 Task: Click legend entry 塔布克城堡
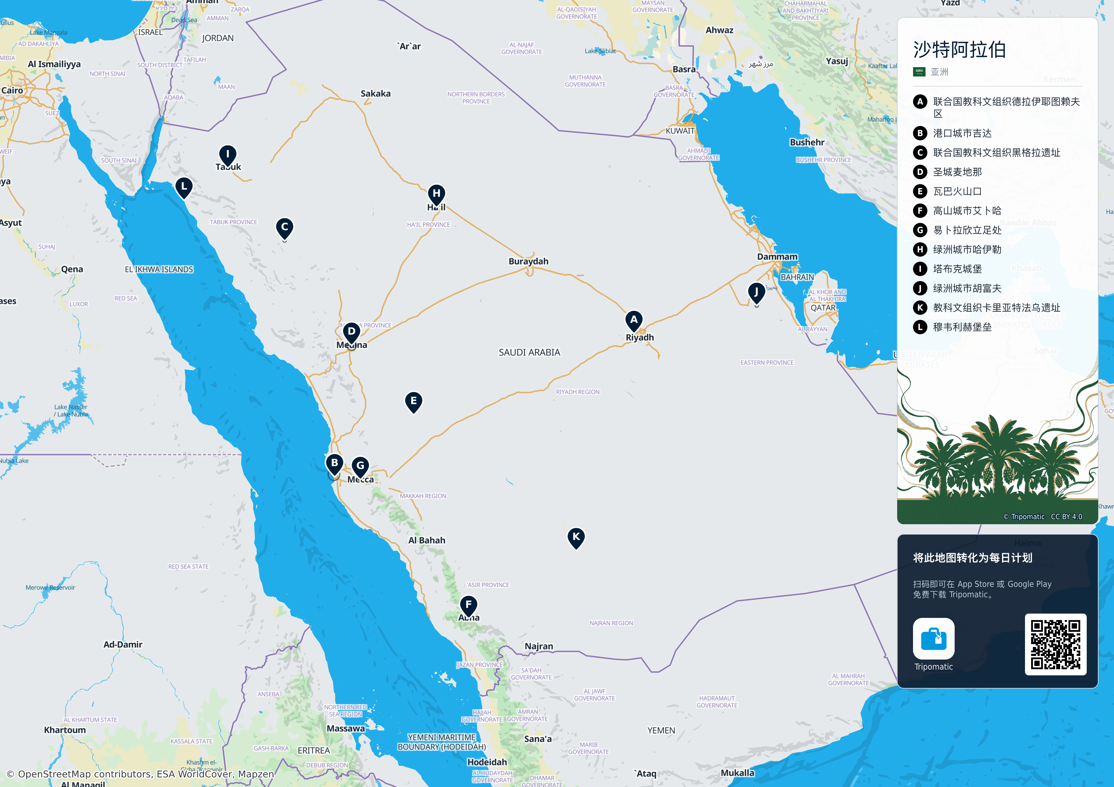click(947, 269)
